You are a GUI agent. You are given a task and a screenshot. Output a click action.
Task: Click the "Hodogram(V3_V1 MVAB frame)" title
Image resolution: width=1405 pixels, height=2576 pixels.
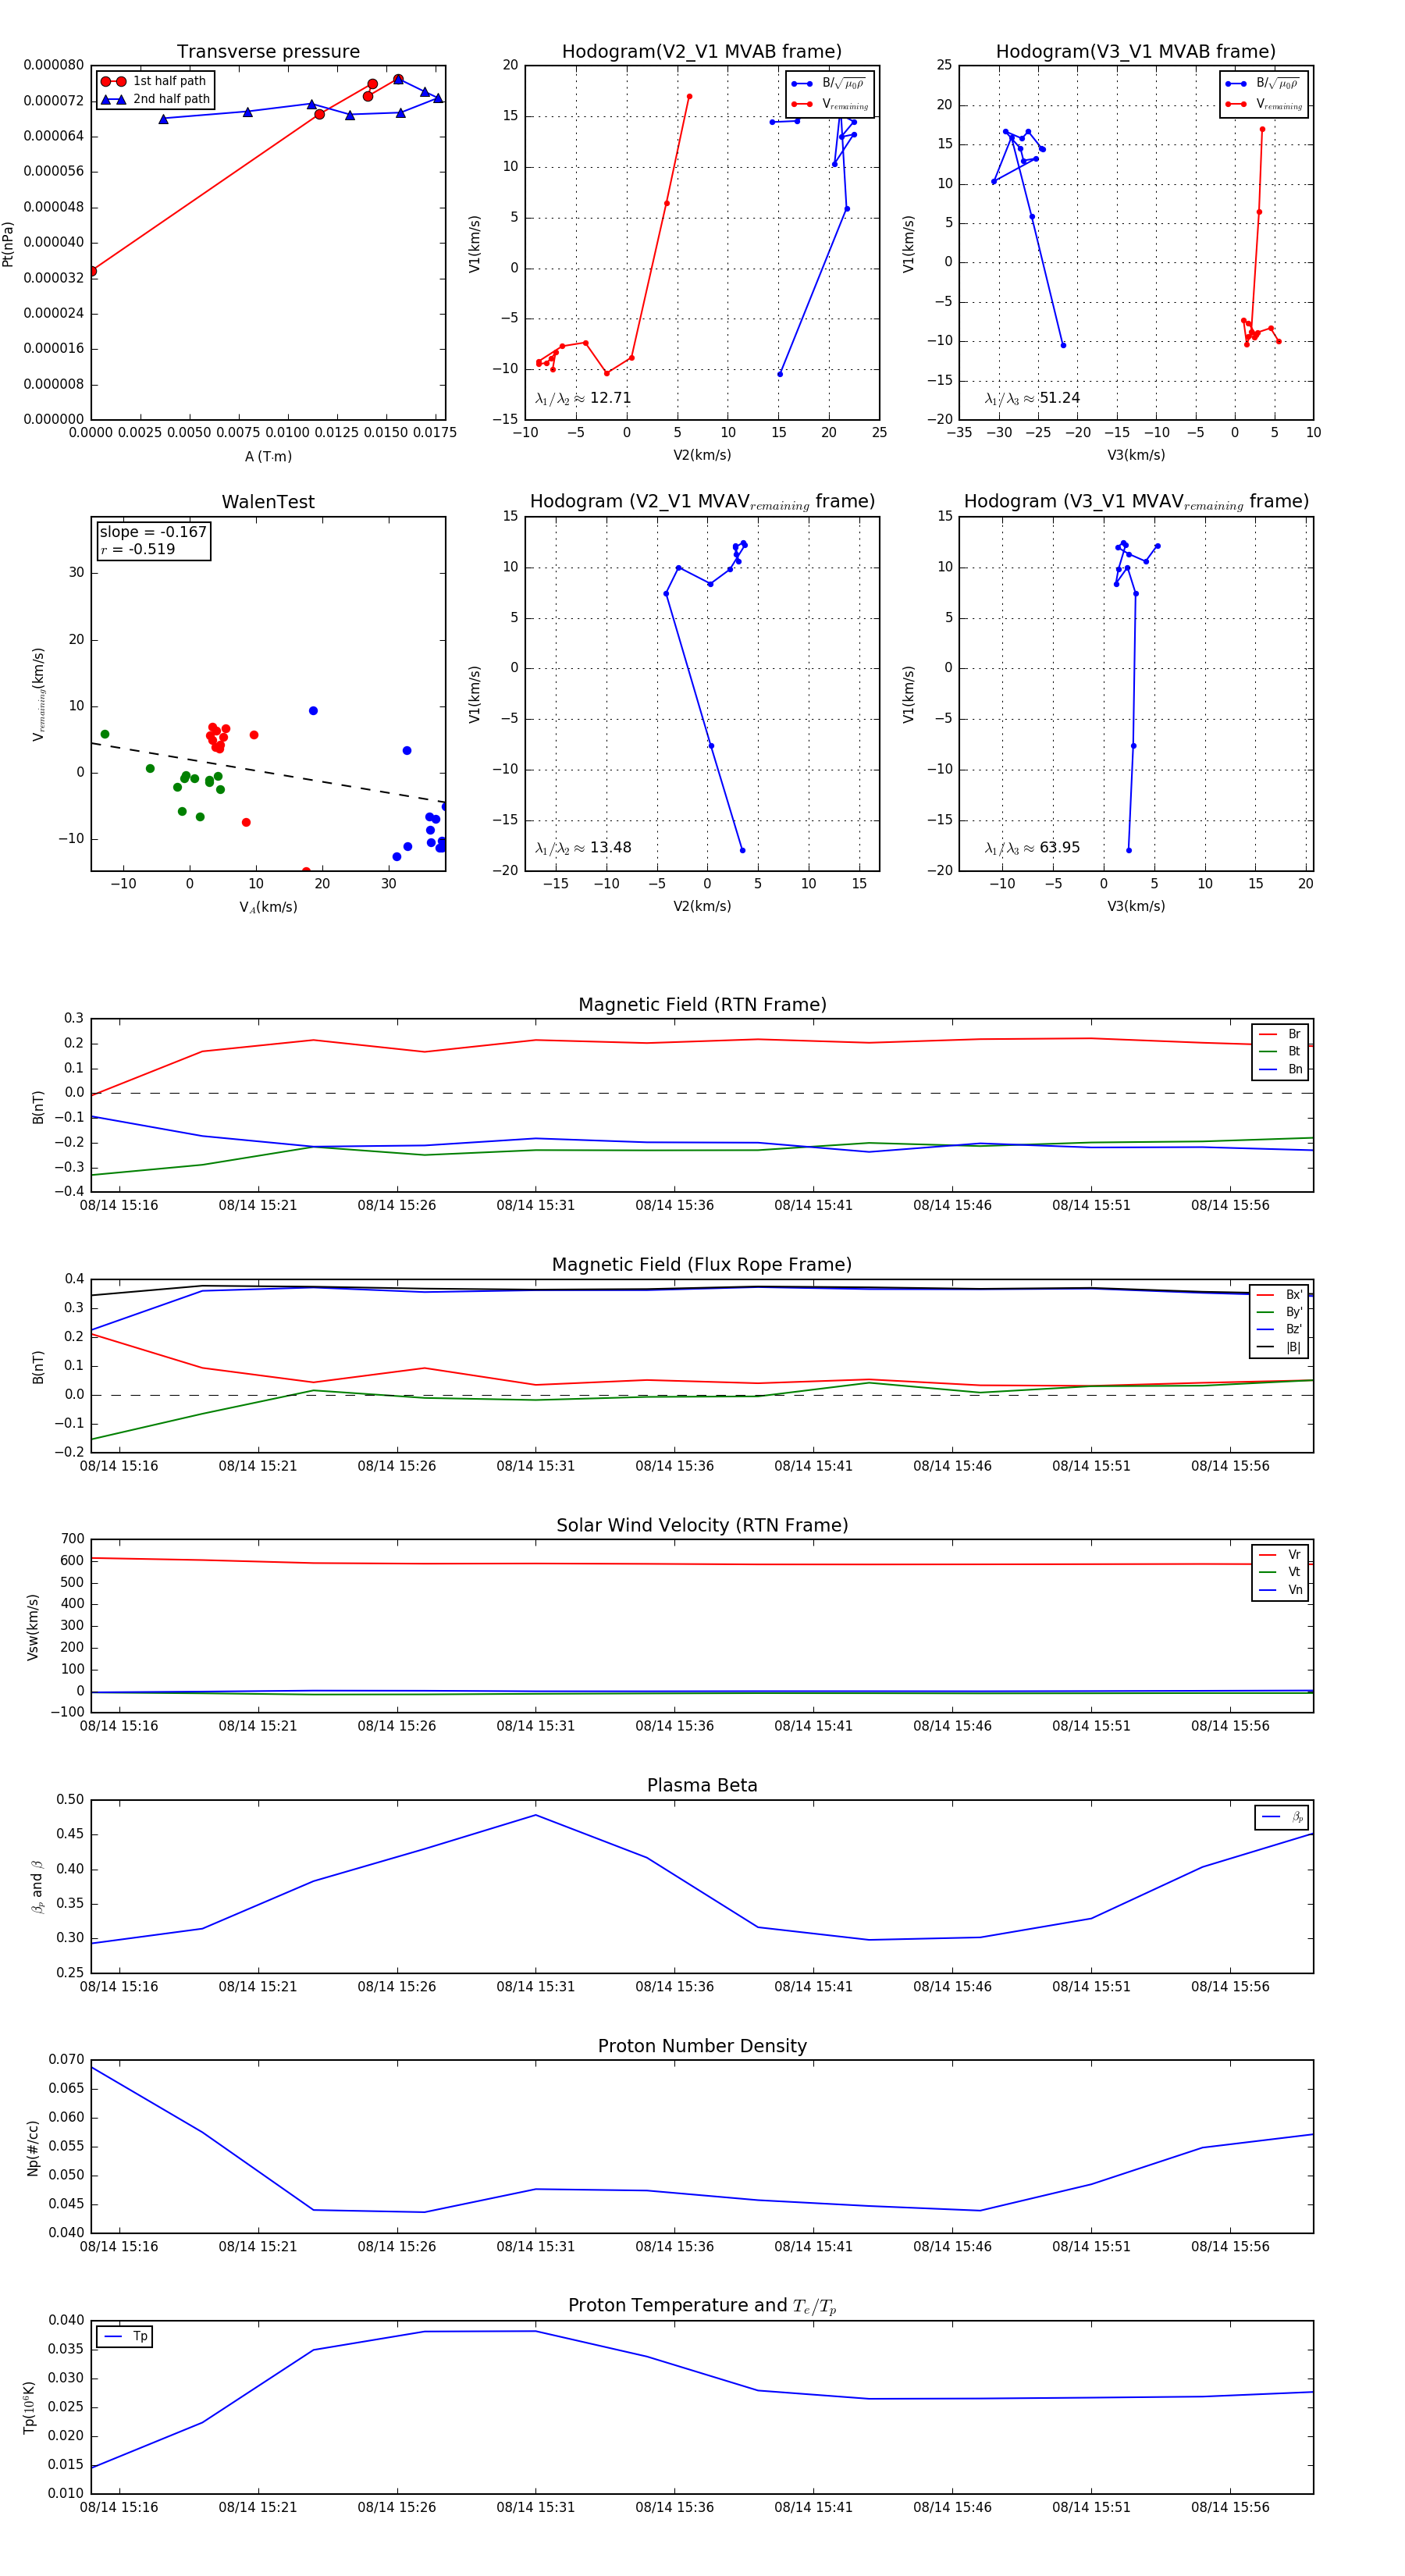1136,52
